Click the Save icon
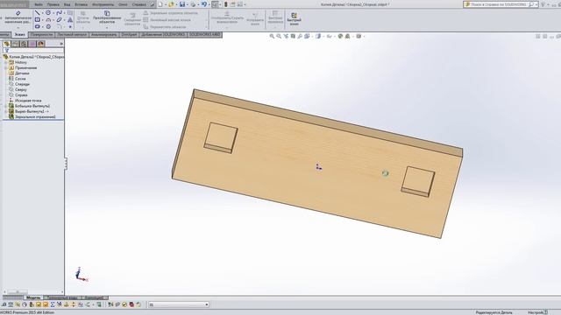This screenshot has height=315, width=561. click(182, 4)
